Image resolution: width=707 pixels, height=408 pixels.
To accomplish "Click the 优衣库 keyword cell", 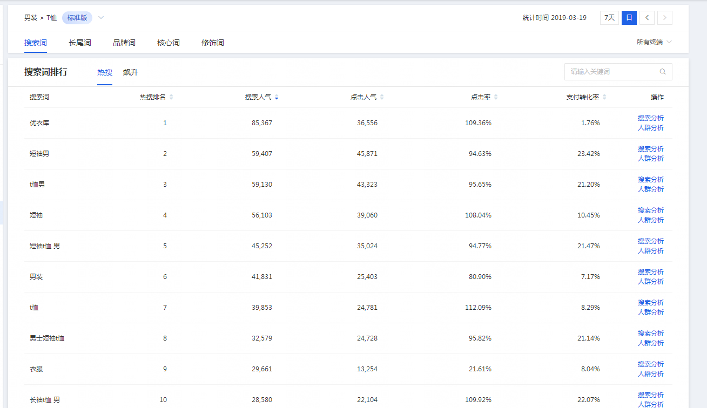I will [x=39, y=123].
